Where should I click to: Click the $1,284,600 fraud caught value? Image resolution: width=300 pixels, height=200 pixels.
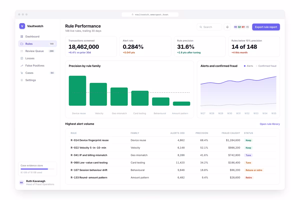pyautogui.click(x=233, y=140)
